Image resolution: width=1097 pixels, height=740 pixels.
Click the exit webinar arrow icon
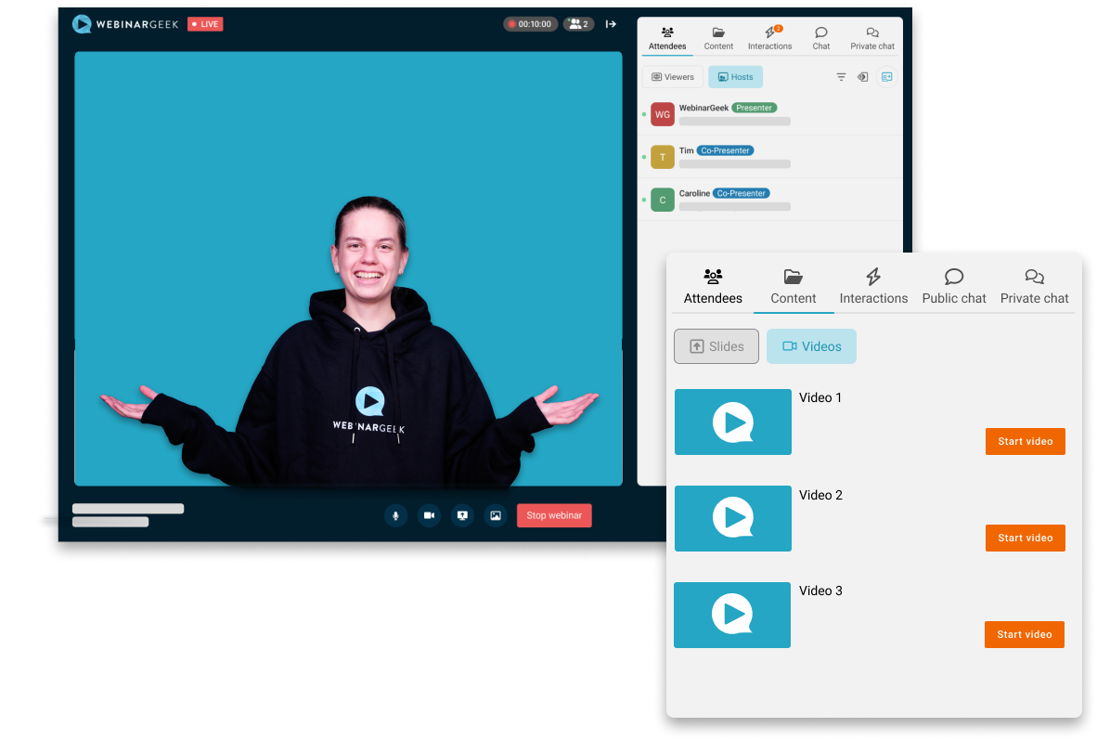611,24
